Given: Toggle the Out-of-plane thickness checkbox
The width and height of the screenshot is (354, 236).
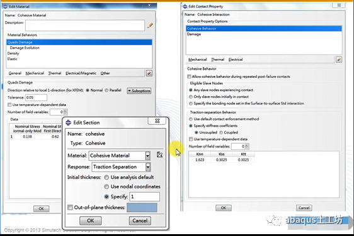Looking at the screenshot, I should (70, 207).
